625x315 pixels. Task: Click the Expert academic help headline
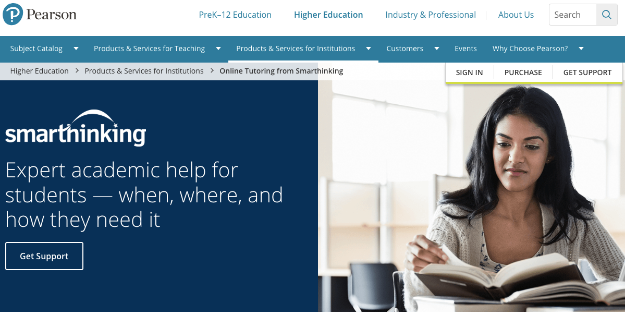(x=144, y=195)
